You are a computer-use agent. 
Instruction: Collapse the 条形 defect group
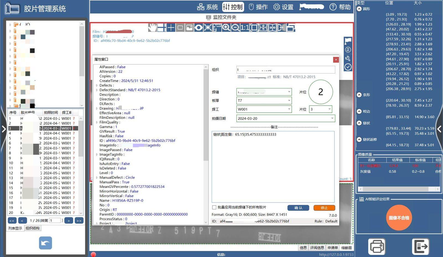coord(359,95)
